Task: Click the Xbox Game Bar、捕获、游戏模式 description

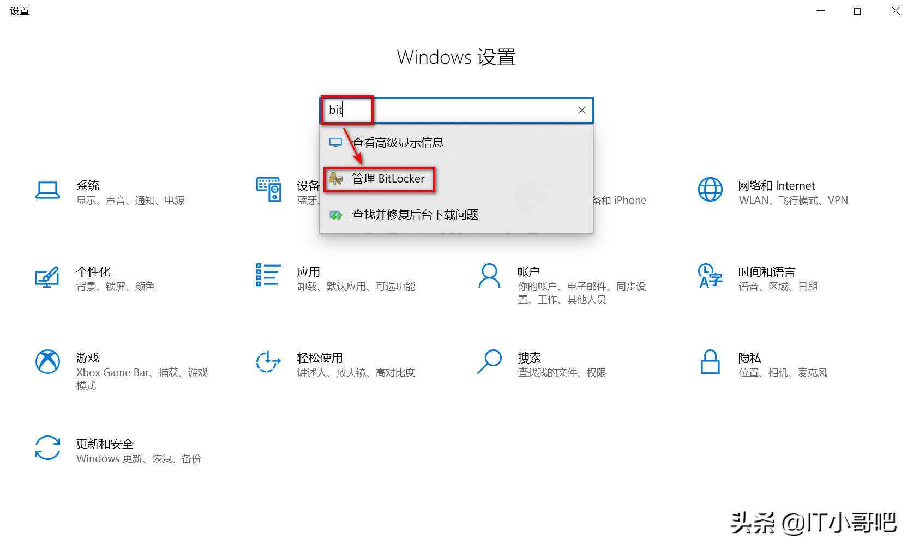Action: pyautogui.click(x=142, y=379)
